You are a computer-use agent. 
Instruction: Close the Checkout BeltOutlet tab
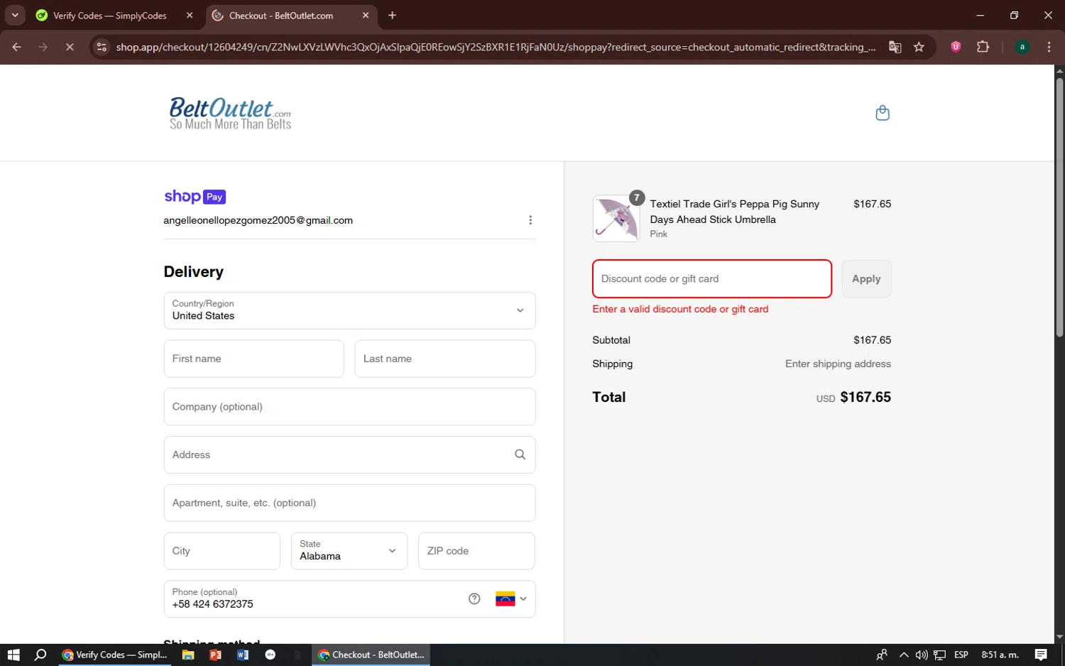pos(366,15)
